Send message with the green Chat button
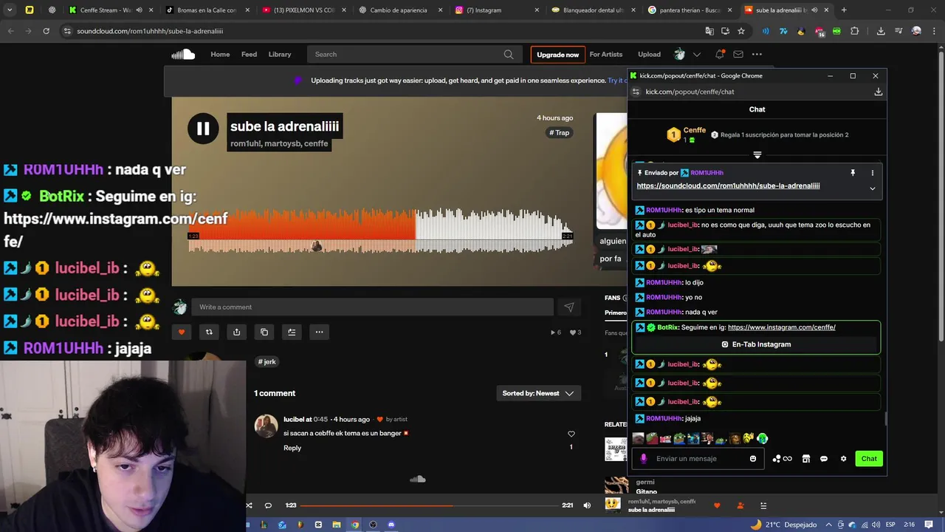945x532 pixels. [869, 459]
